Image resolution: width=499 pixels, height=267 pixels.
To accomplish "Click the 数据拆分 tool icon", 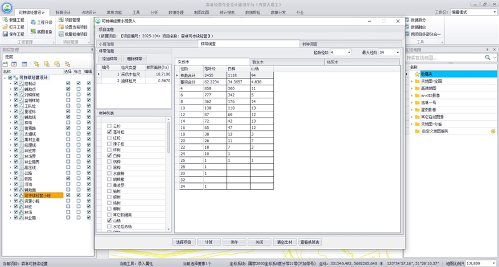I will [x=407, y=21].
